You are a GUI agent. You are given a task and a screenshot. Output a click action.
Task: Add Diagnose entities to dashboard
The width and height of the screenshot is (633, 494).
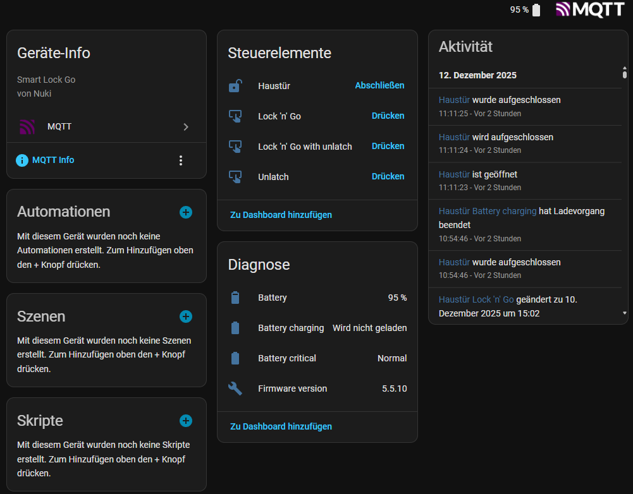[281, 426]
